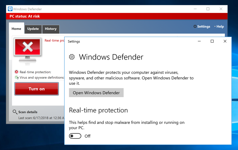Open the History tab
Viewport: 238px width, 150px height.
click(51, 29)
